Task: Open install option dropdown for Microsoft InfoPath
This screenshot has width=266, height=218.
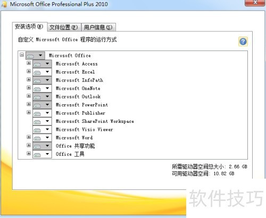Action: [x=42, y=80]
